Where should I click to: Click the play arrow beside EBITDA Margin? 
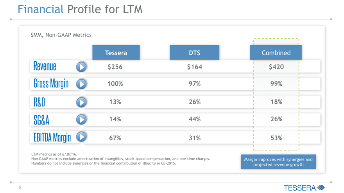tap(81, 137)
